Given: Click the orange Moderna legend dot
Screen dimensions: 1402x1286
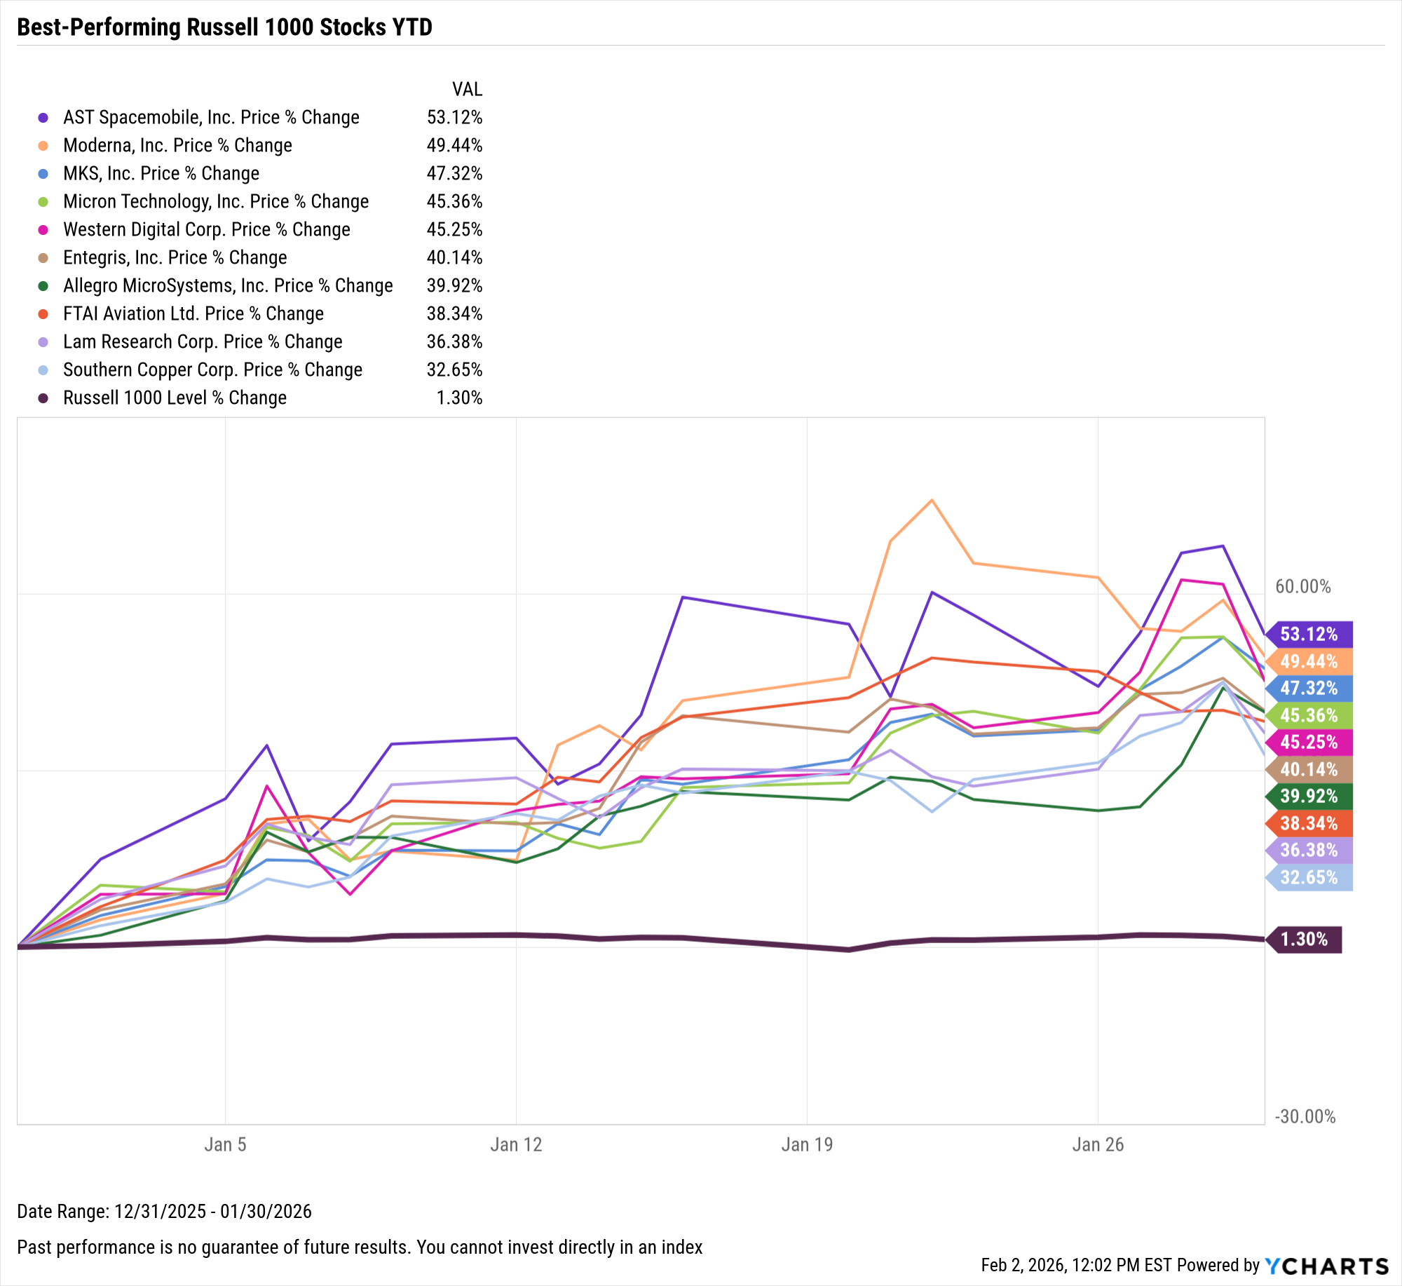Looking at the screenshot, I should pyautogui.click(x=43, y=146).
